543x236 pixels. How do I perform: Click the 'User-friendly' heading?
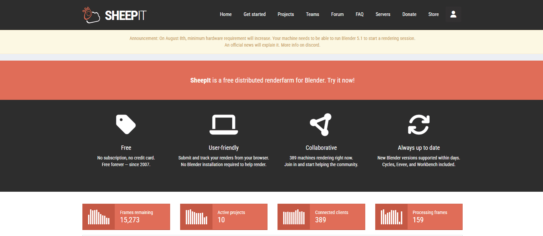pos(224,147)
